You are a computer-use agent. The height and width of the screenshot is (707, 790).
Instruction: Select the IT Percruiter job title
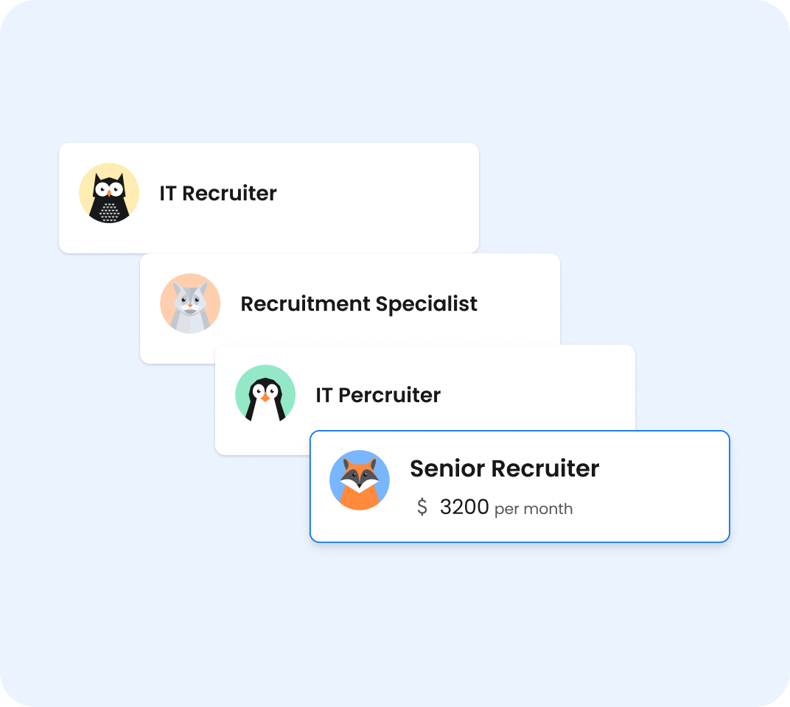(x=378, y=395)
